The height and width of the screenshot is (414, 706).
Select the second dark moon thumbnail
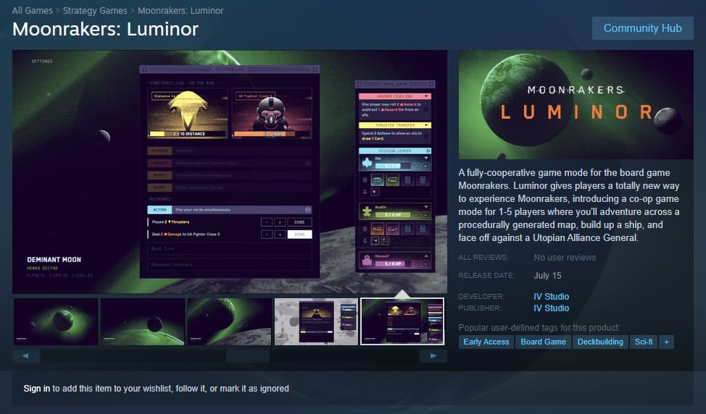pyautogui.click(x=143, y=321)
